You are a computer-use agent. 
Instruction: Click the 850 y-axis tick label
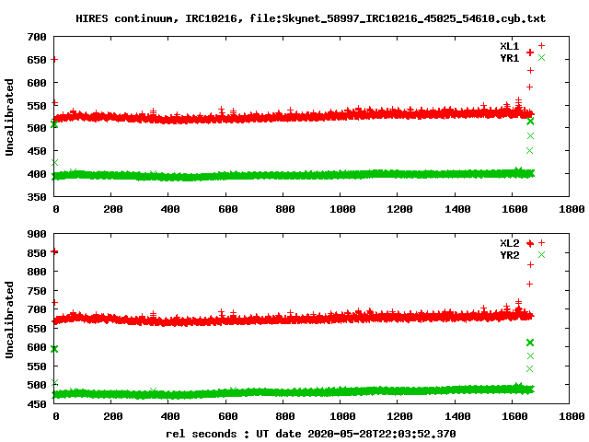tap(37, 253)
